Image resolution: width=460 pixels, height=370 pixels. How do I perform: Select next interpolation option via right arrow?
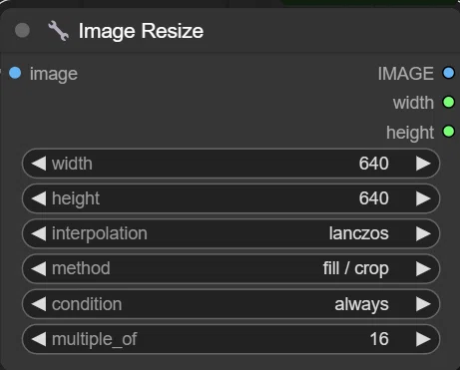click(423, 233)
